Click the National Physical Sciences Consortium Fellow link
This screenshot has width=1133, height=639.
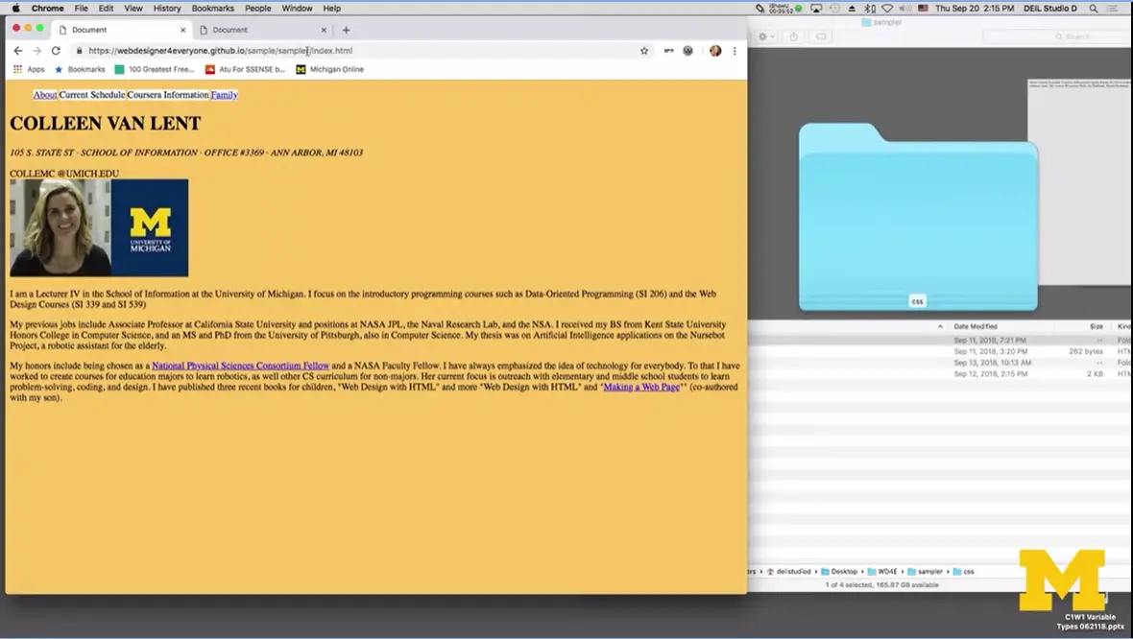pyautogui.click(x=241, y=366)
